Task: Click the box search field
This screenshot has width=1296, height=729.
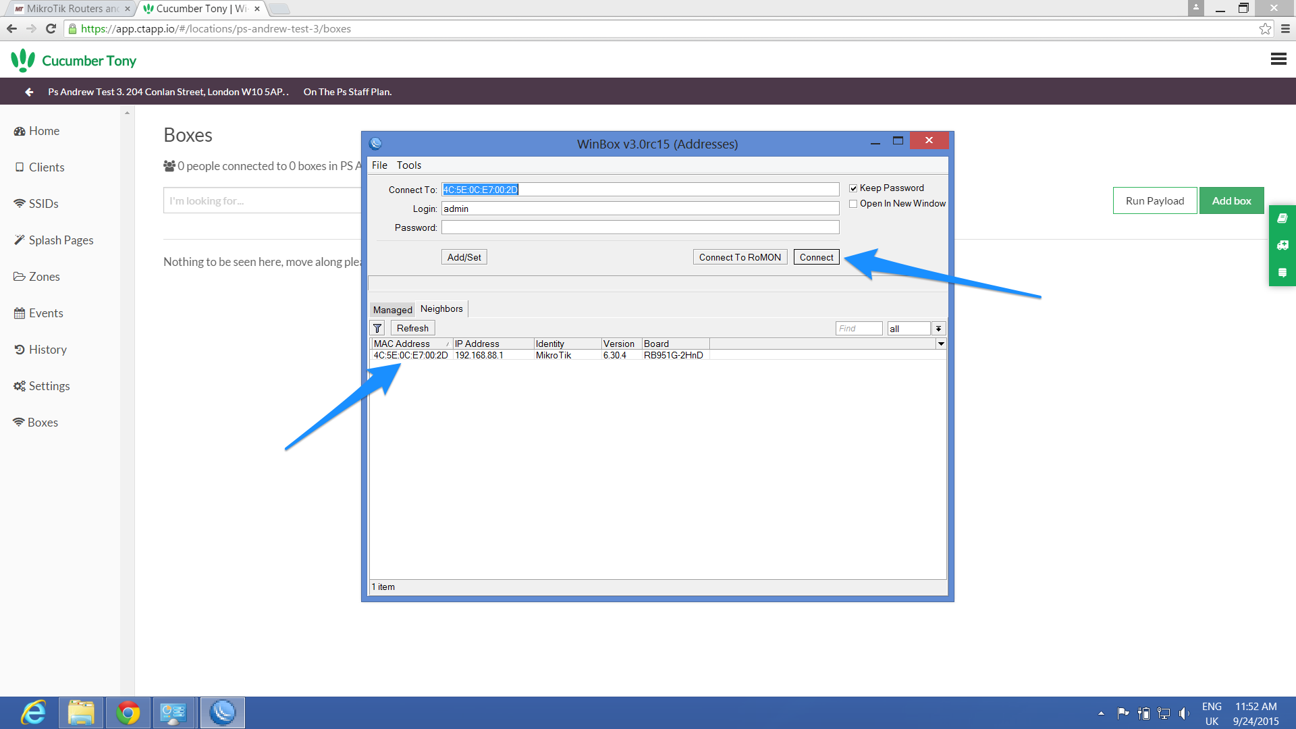Action: 262,200
